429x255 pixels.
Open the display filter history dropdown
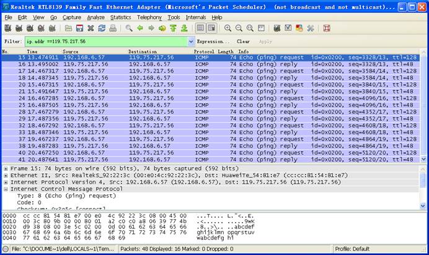(x=191, y=41)
